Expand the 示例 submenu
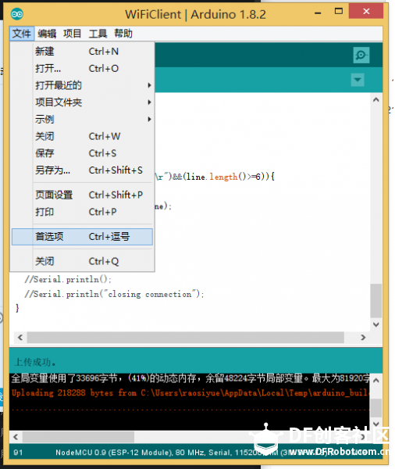Screen dimensions: 395x469 pyautogui.click(x=82, y=120)
